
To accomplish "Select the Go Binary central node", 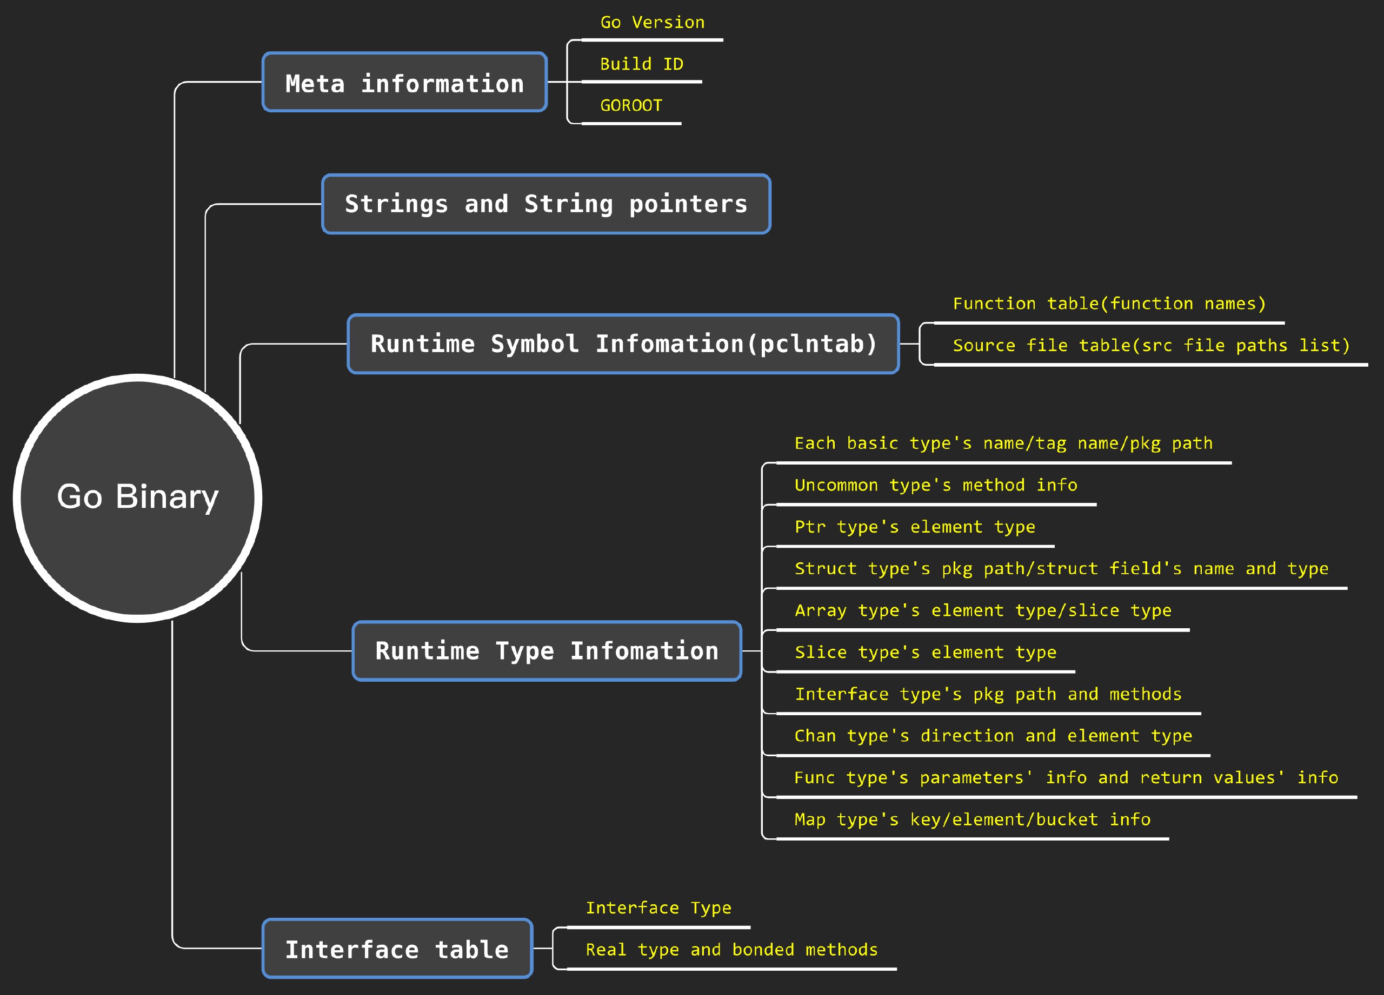I will pyautogui.click(x=137, y=497).
